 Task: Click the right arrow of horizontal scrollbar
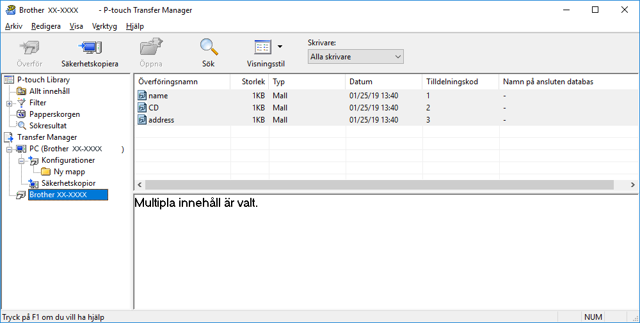point(633,185)
